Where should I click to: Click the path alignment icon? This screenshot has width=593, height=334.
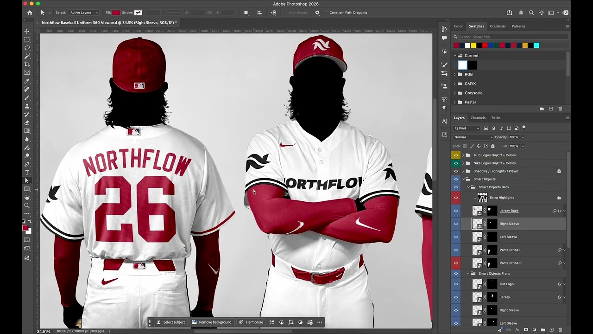click(x=259, y=13)
